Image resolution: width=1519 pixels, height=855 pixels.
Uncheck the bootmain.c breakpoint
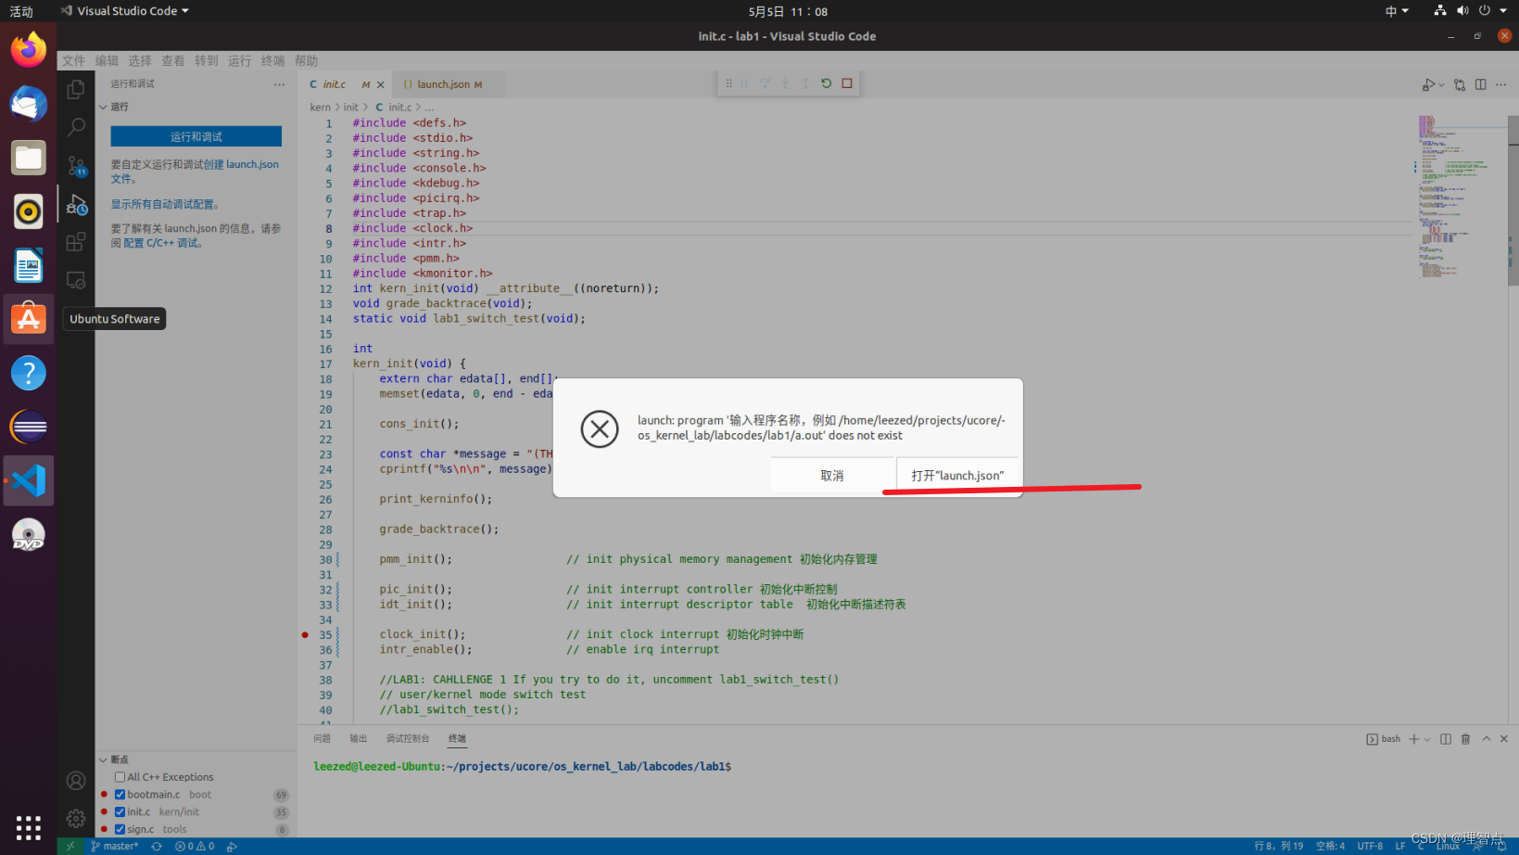point(120,794)
